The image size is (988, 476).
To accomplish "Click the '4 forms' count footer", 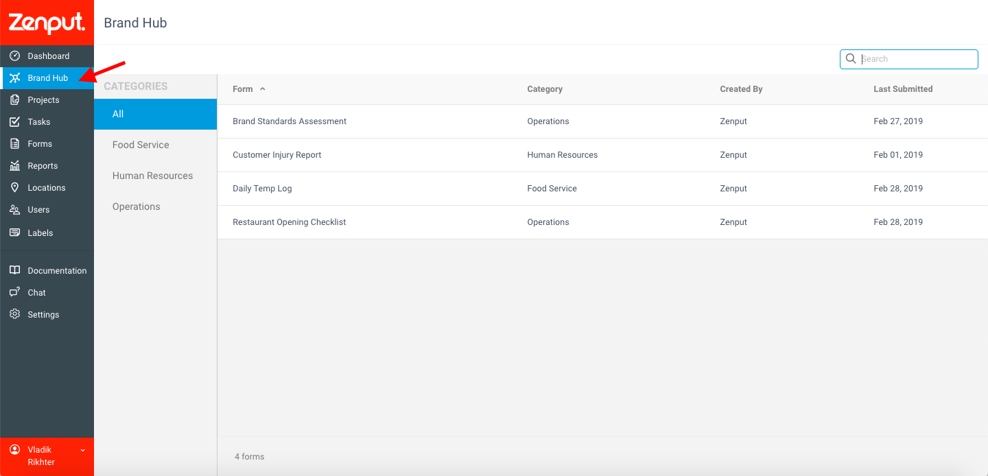I will 249,457.
